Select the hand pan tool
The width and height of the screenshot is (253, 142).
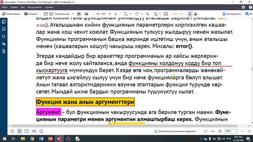pos(195,14)
